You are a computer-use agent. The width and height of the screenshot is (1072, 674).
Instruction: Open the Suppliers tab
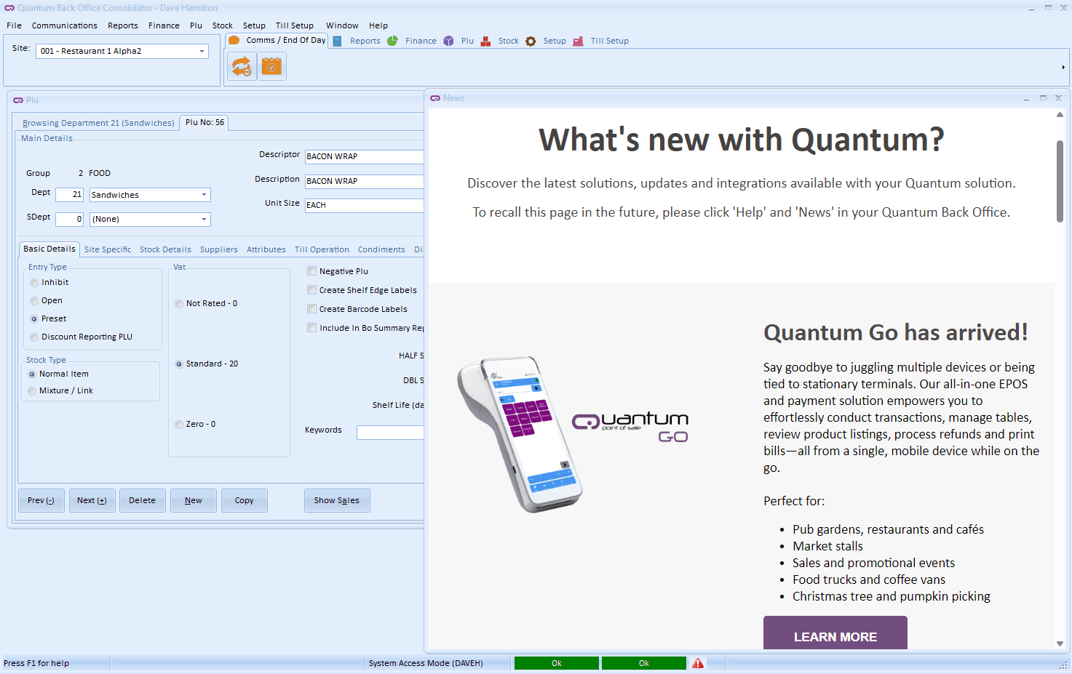coord(219,249)
